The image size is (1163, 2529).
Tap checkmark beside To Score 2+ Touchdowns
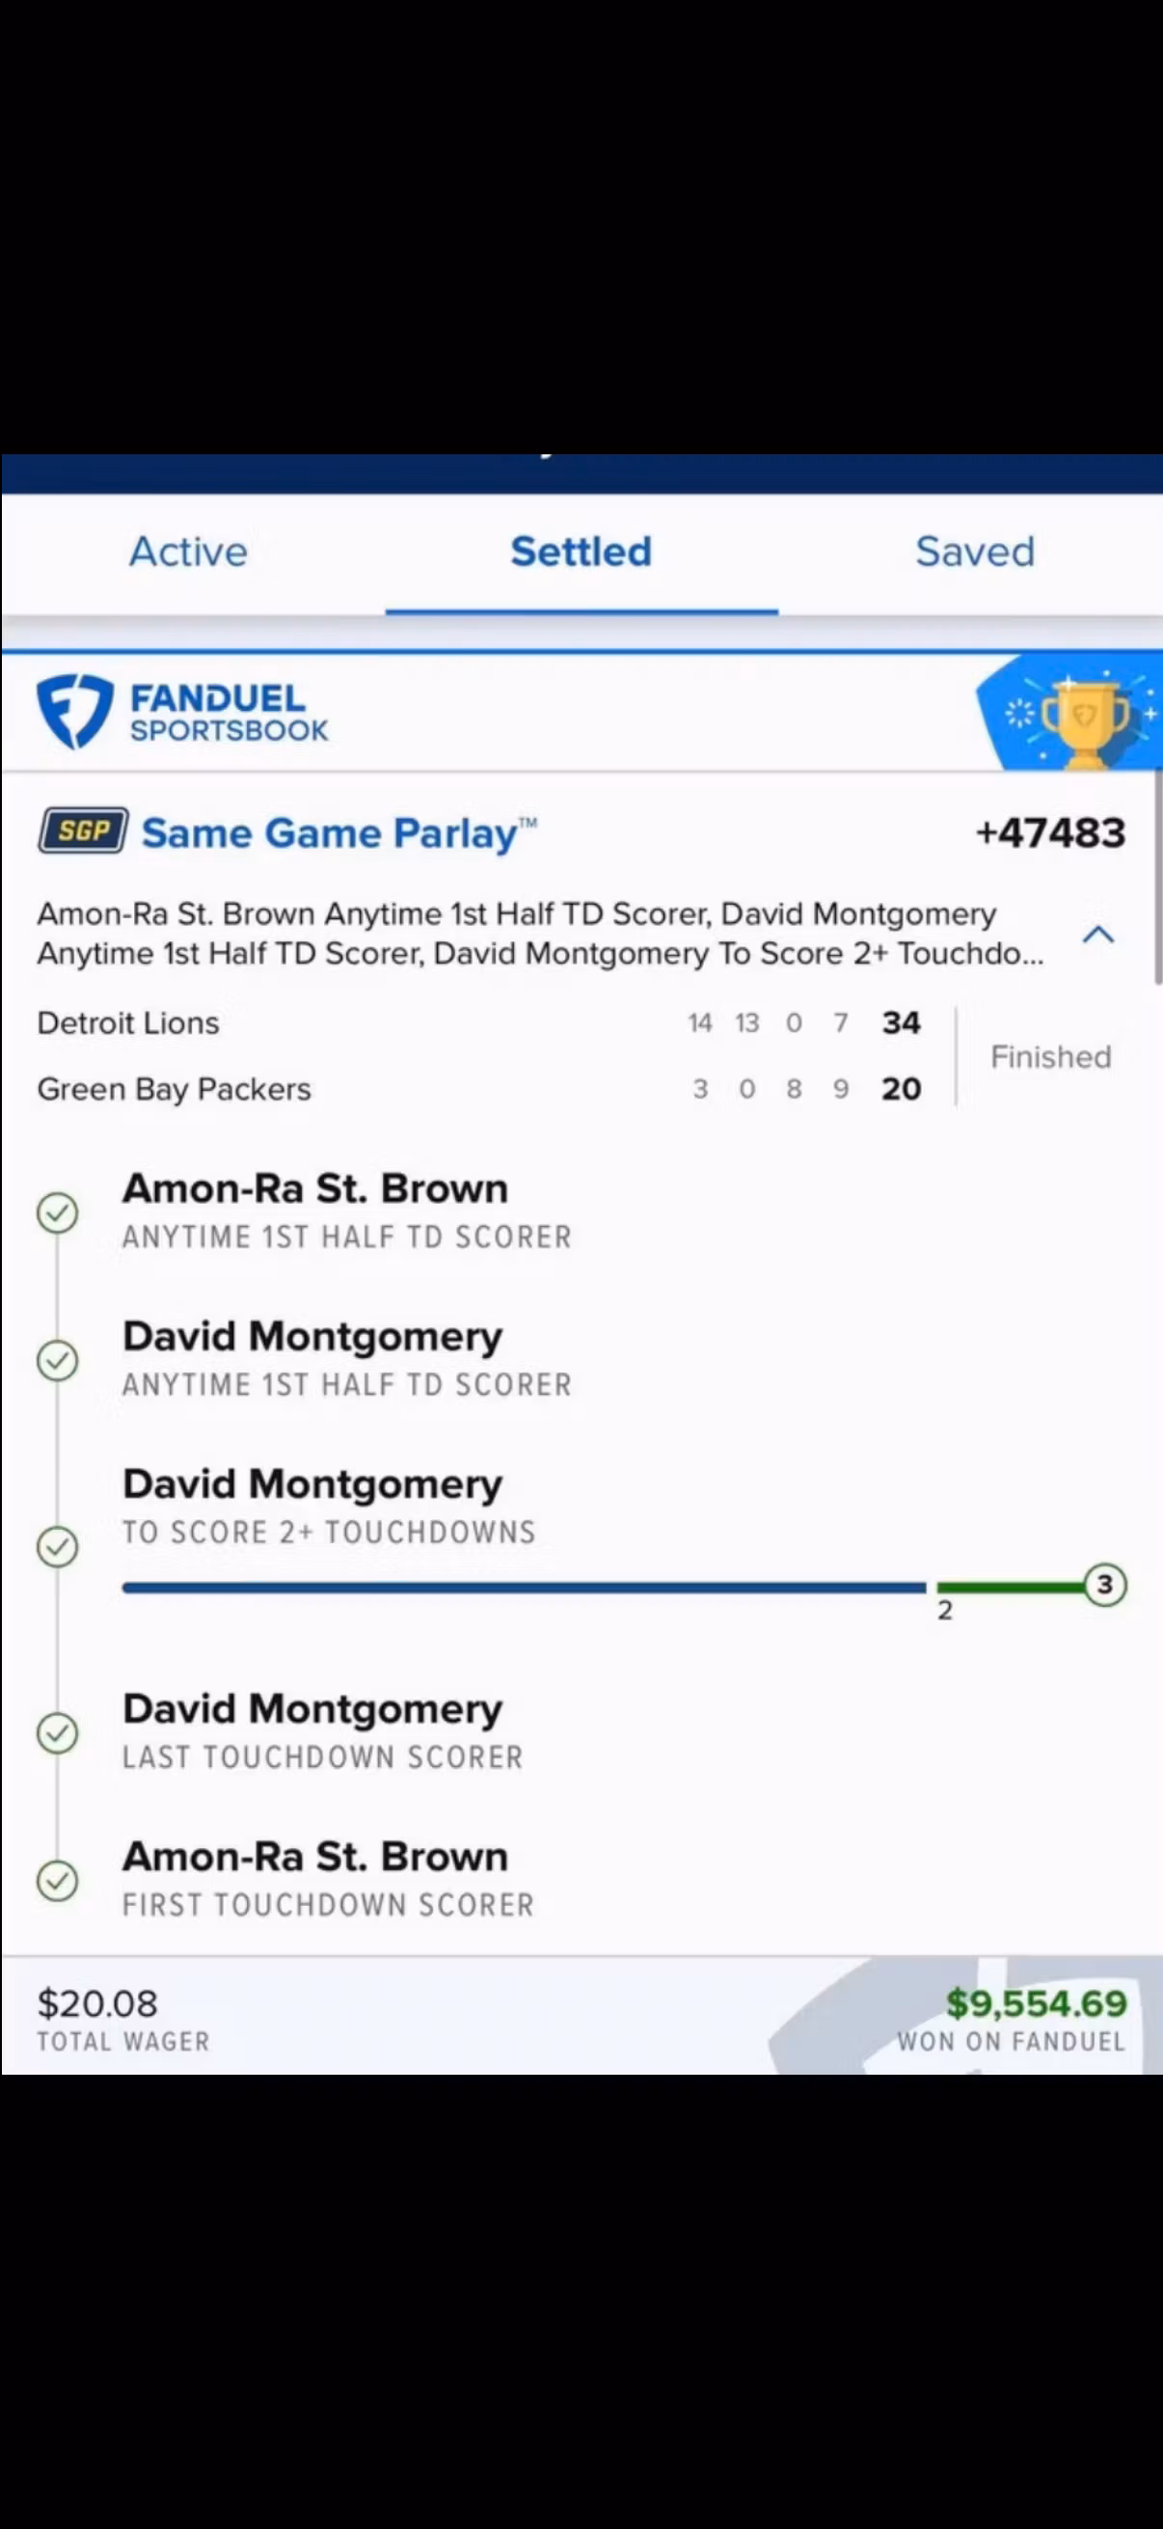(58, 1546)
